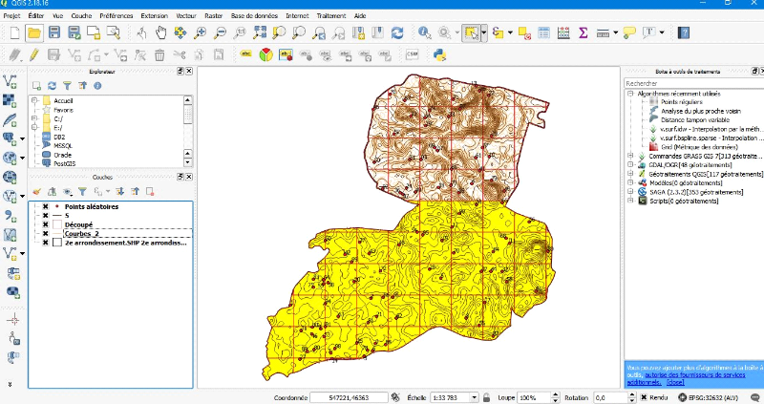Open the Vecteur menu

(186, 16)
